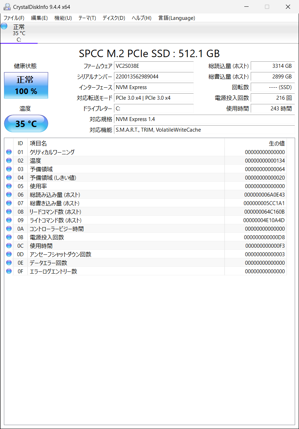The image size is (299, 429).
Task: Click status orb for ライトコマンド数 row
Action: (x=9, y=220)
